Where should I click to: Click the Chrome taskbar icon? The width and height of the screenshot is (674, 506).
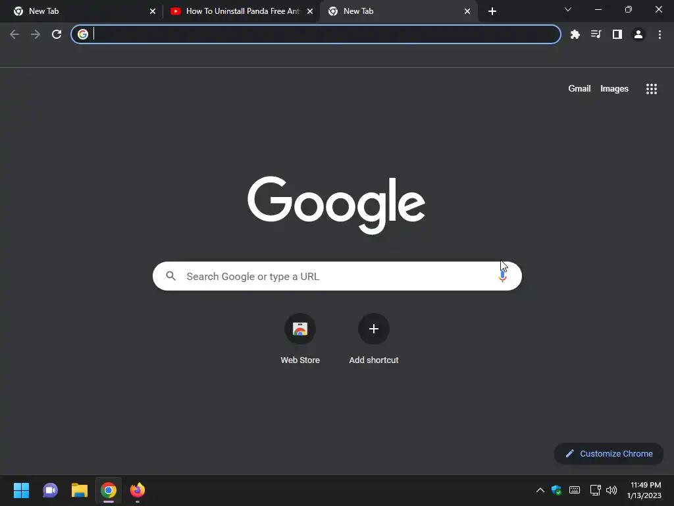click(x=109, y=490)
